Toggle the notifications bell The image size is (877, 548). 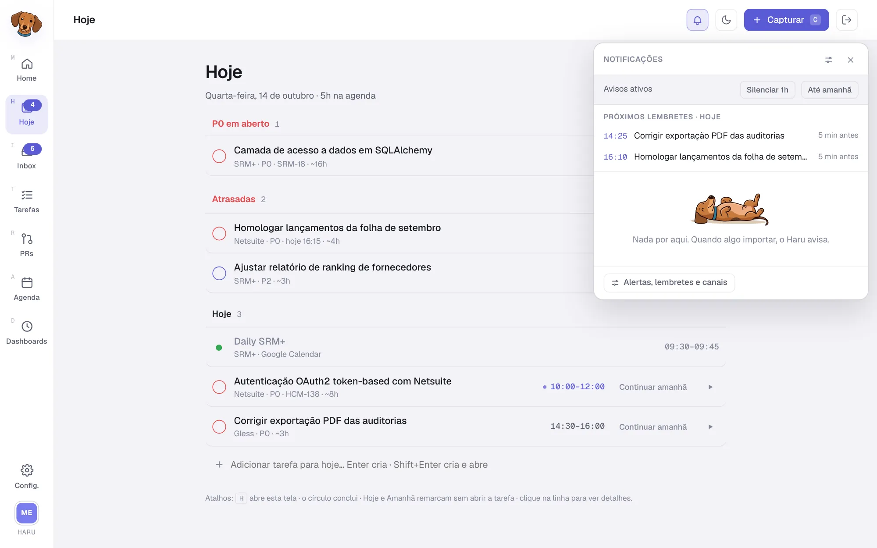pos(697,20)
